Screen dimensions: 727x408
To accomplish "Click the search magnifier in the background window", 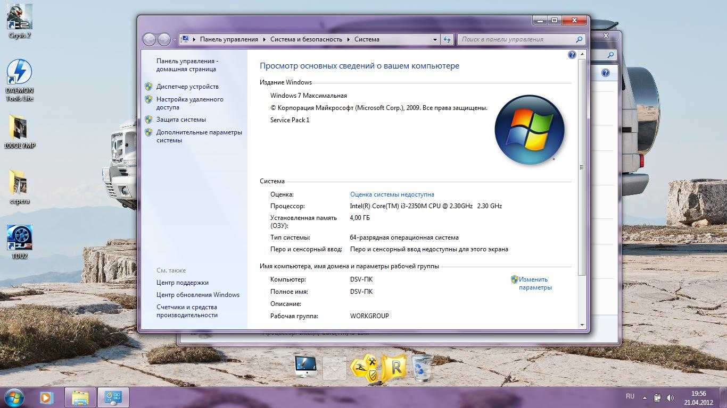I will click(x=611, y=55).
